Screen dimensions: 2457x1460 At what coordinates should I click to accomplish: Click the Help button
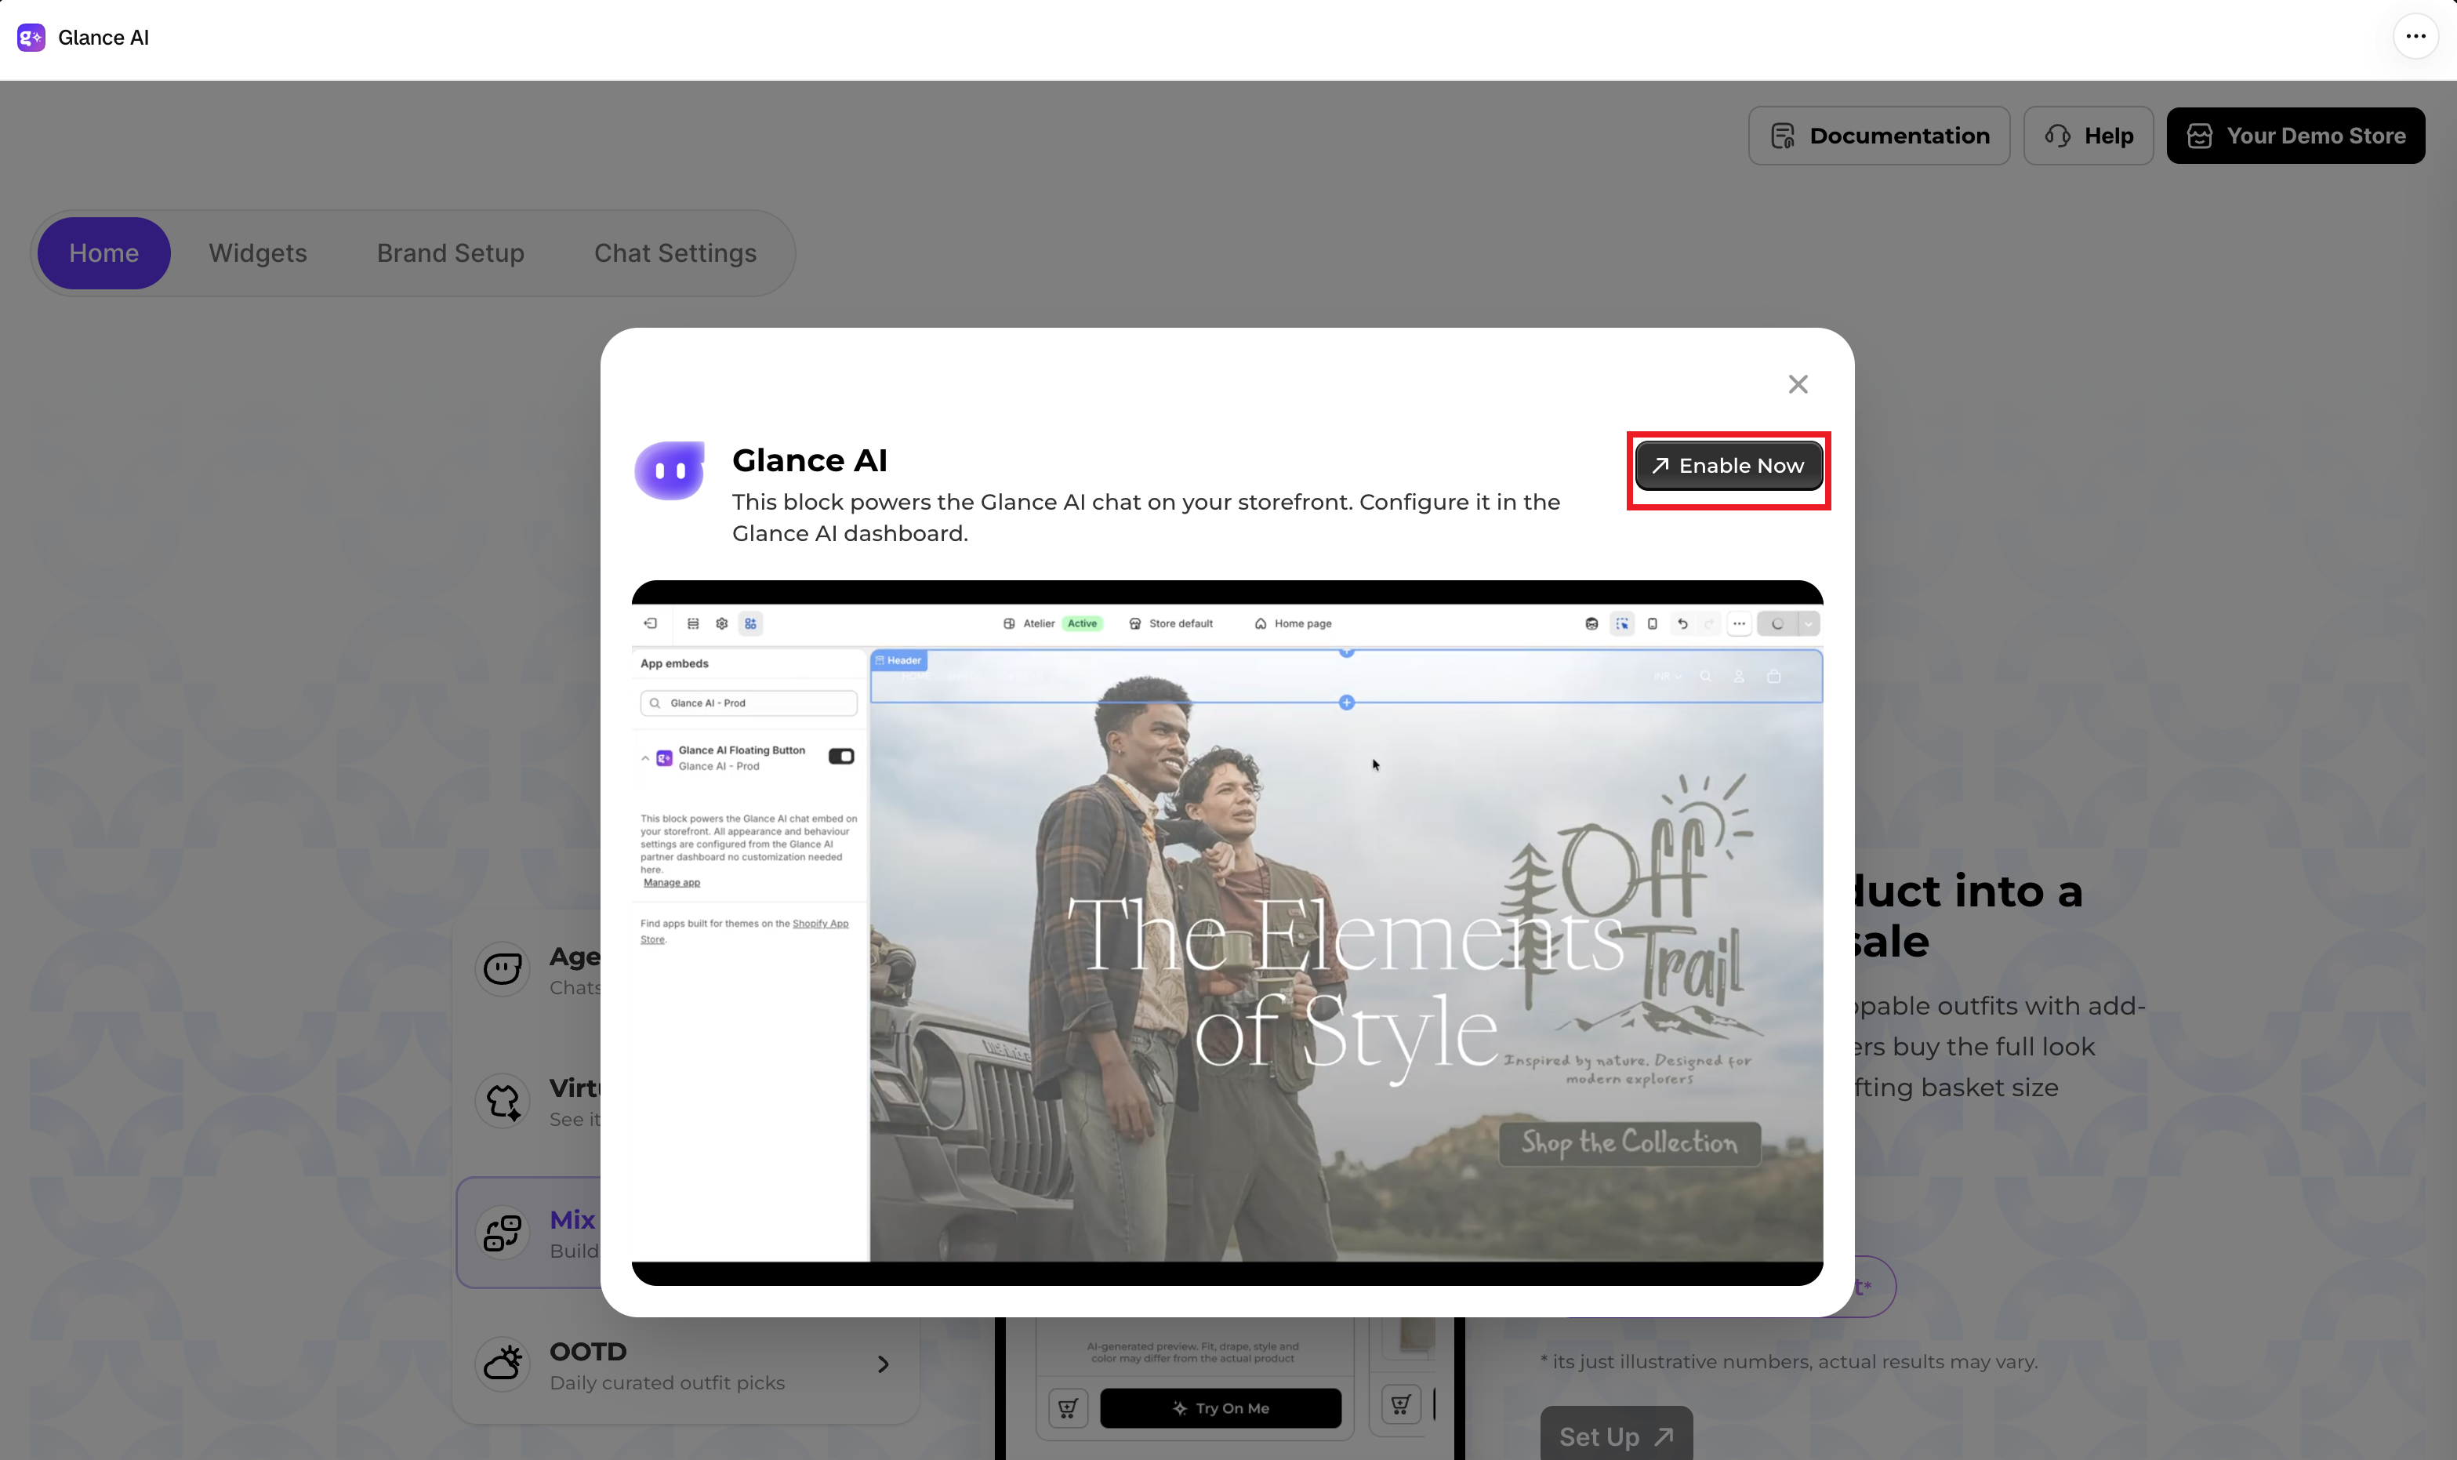click(x=2089, y=136)
